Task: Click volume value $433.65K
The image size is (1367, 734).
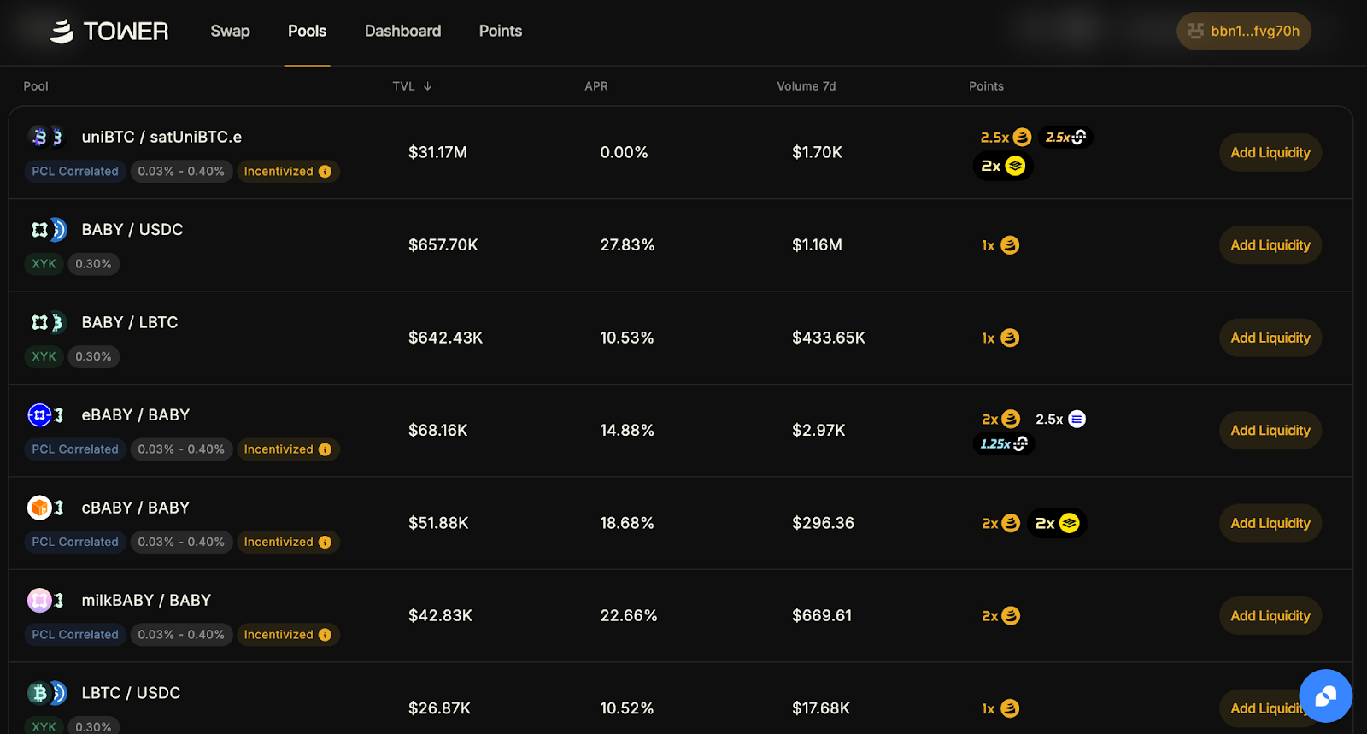Action: pyautogui.click(x=828, y=338)
